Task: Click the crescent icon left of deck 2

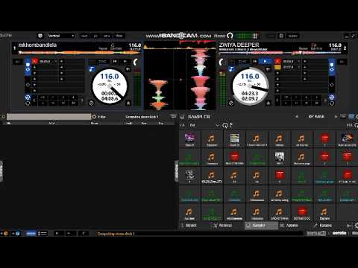Action: tap(221, 62)
